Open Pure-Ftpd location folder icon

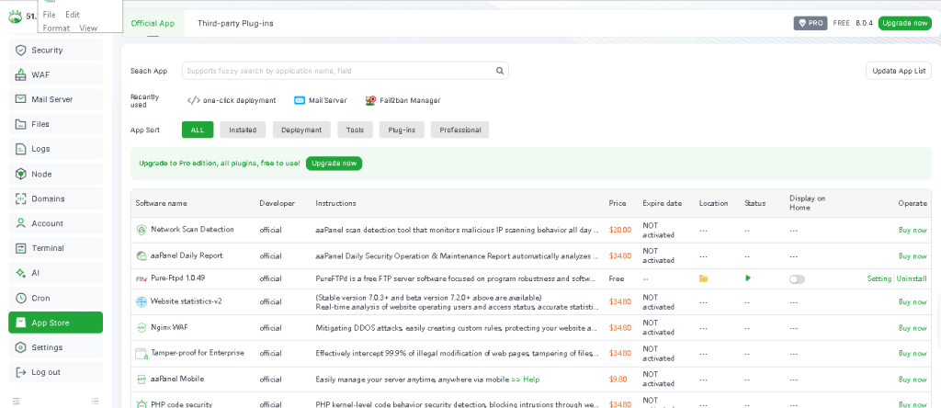[703, 278]
